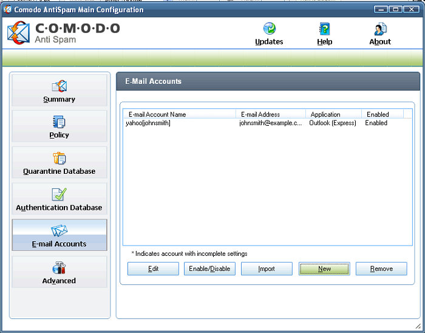Minimize the AntiSpam configuration window
The height and width of the screenshot is (333, 425).
pos(381,10)
